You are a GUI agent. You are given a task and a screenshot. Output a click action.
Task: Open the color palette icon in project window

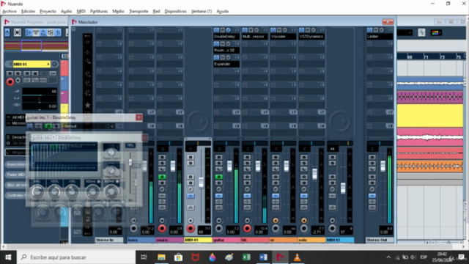pos(436,32)
